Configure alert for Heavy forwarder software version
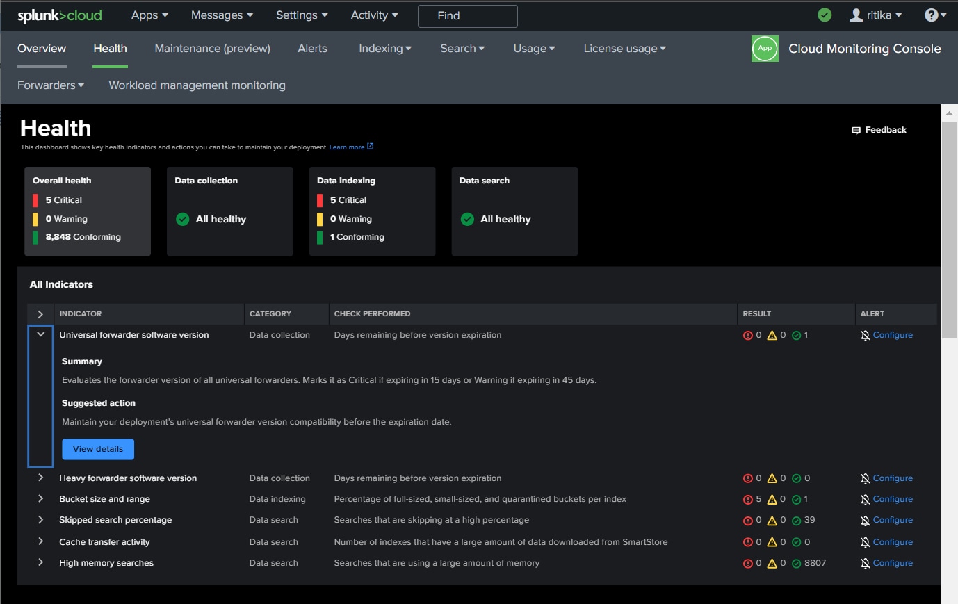Screen dimensions: 958x604 893,478
